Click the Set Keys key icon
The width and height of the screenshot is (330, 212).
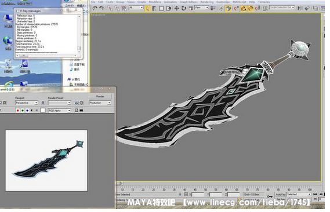(x=270, y=197)
